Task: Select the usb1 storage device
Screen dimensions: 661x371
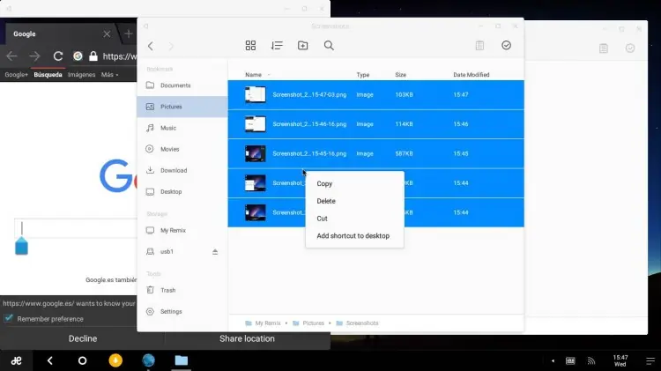Action: coord(167,252)
